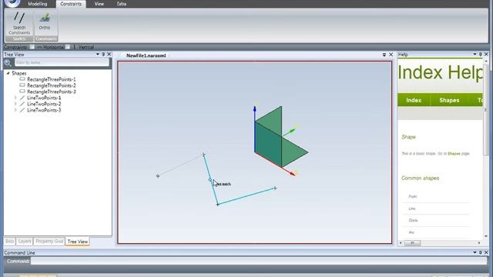493x277 pixels.
Task: Switch to the Property Grid bottom tab
Action: (x=49, y=241)
